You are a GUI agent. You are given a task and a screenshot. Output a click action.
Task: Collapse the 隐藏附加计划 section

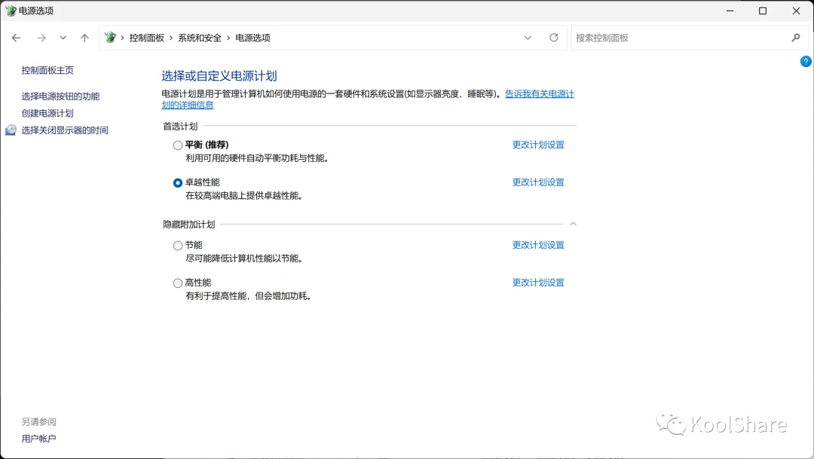pyautogui.click(x=573, y=224)
